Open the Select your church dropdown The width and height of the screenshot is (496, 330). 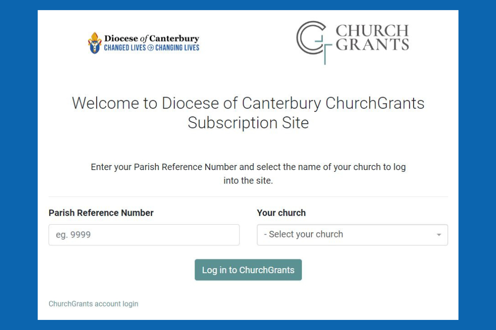click(352, 235)
